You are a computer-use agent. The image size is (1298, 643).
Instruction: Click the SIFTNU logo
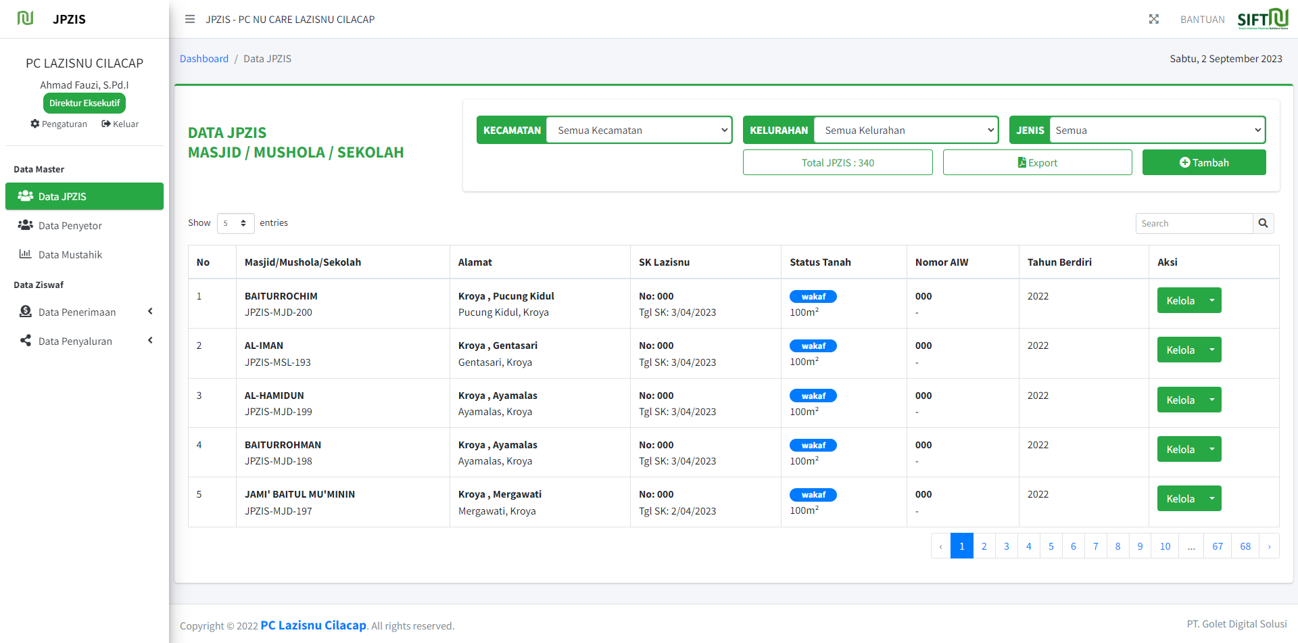[1262, 19]
